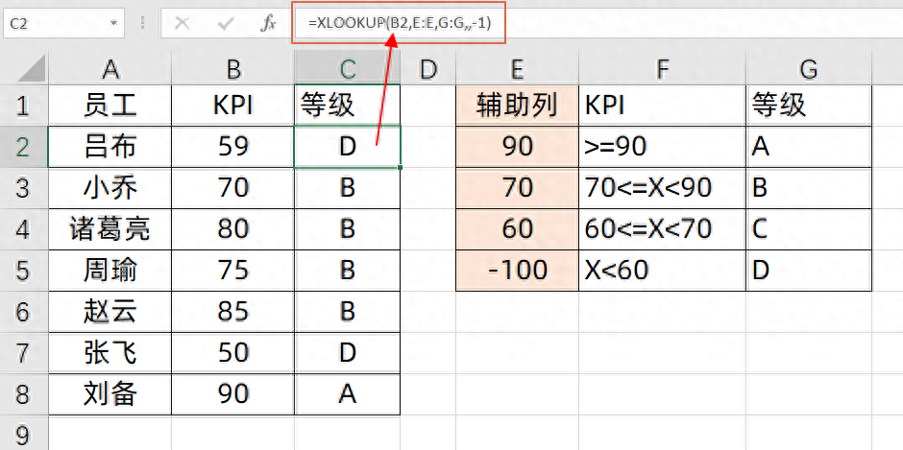903x450 pixels.
Task: Select the cell containing 诸葛亮
Action: point(110,229)
